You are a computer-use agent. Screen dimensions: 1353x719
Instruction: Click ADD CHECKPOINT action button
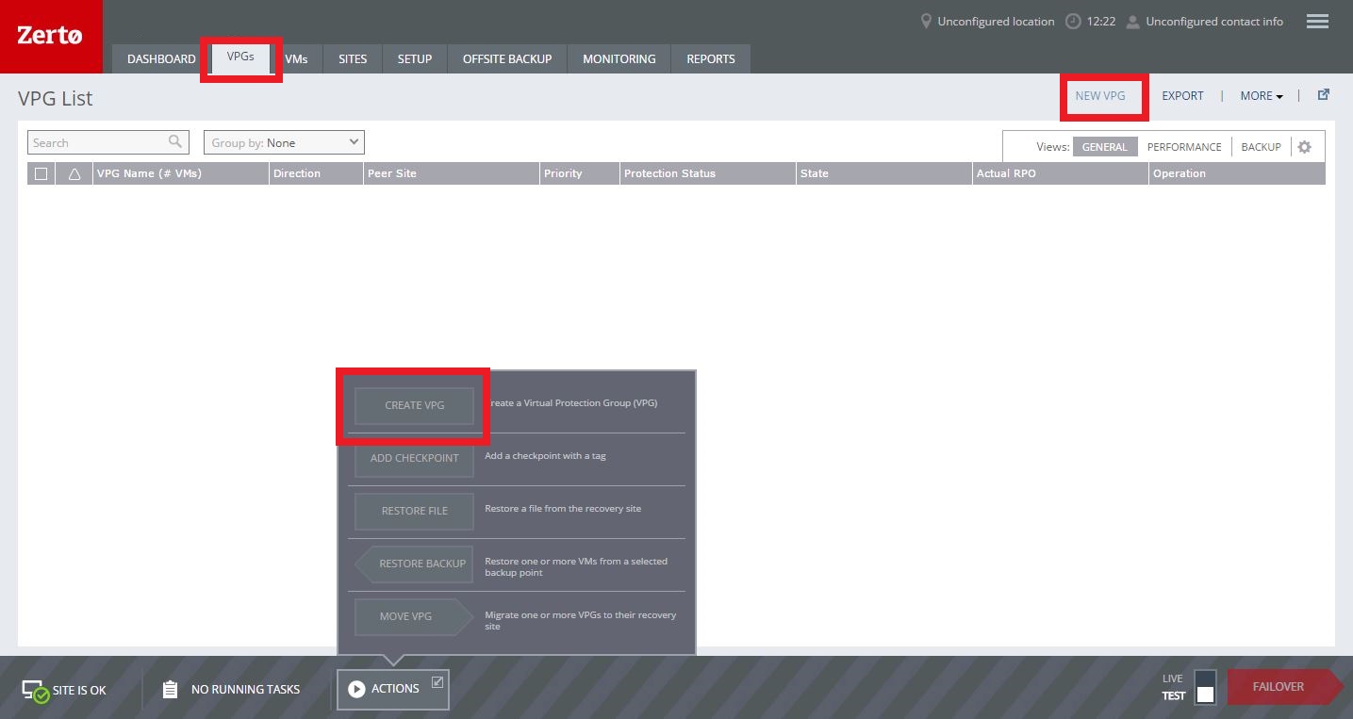click(x=415, y=458)
